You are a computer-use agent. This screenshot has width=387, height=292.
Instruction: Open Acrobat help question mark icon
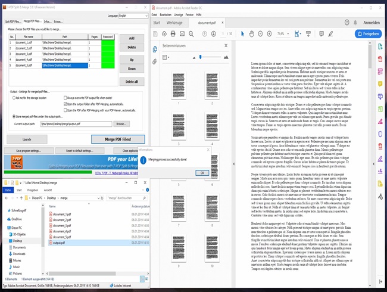(347, 23)
